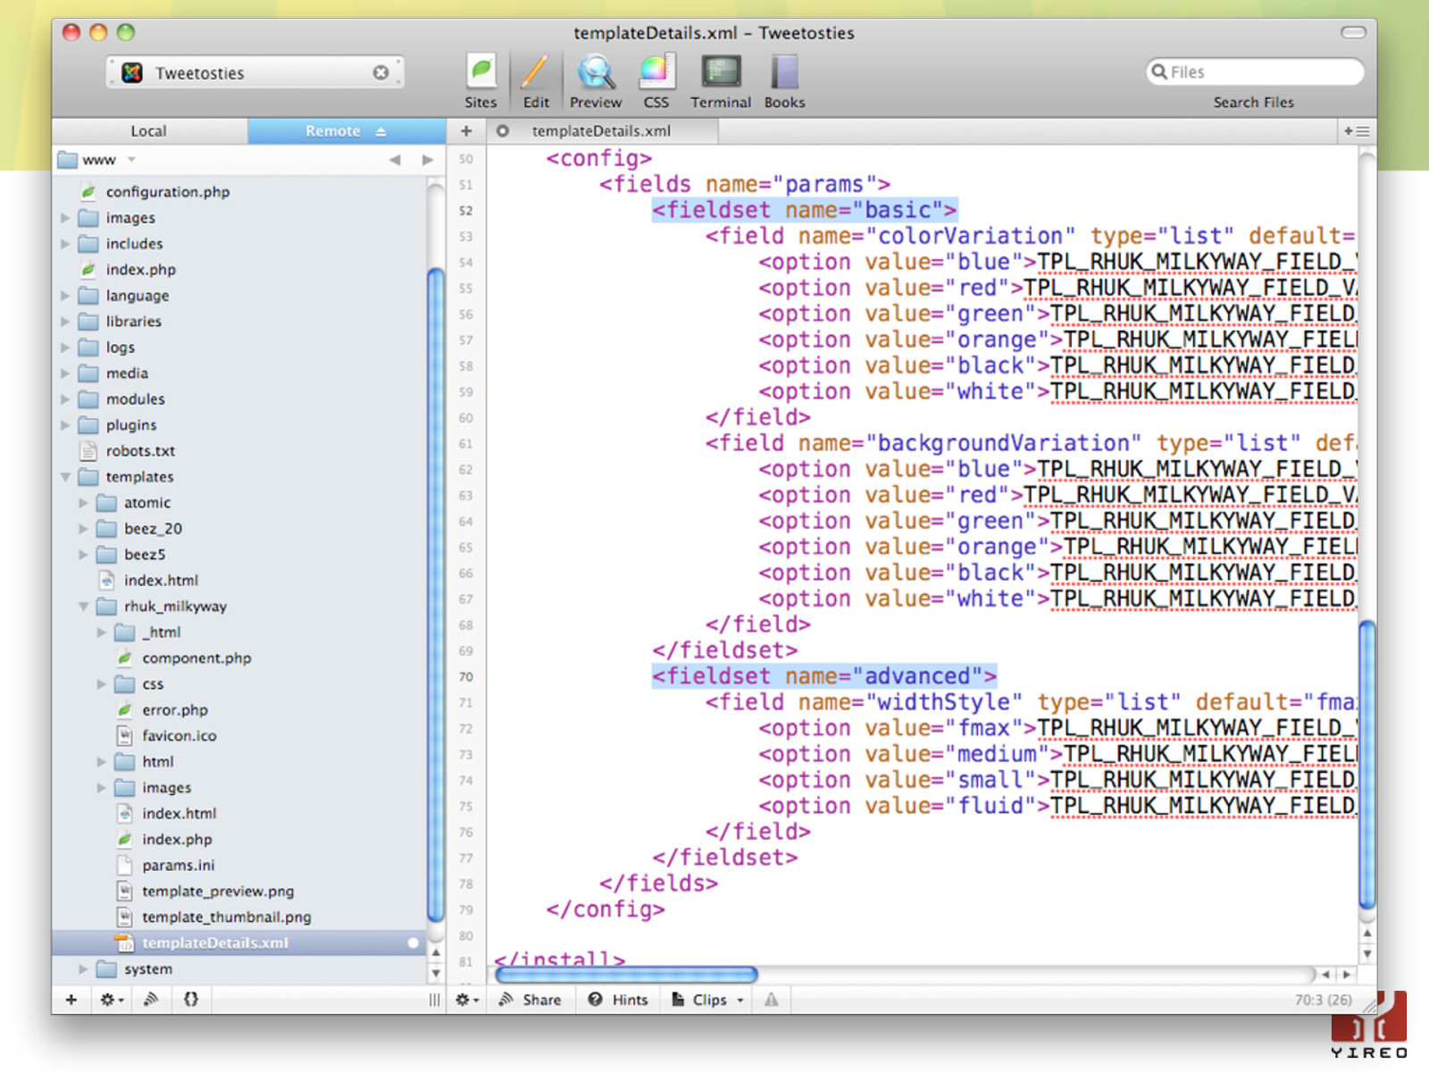Open the Preview magnifier icon
Viewport: 1429px width, 1072px height.
coord(596,80)
